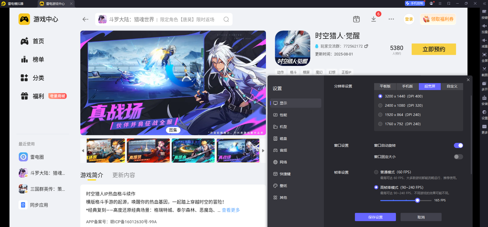The image size is (488, 227).
Task: Click the fullscreen icon in right sidebar
Action: coord(484,55)
